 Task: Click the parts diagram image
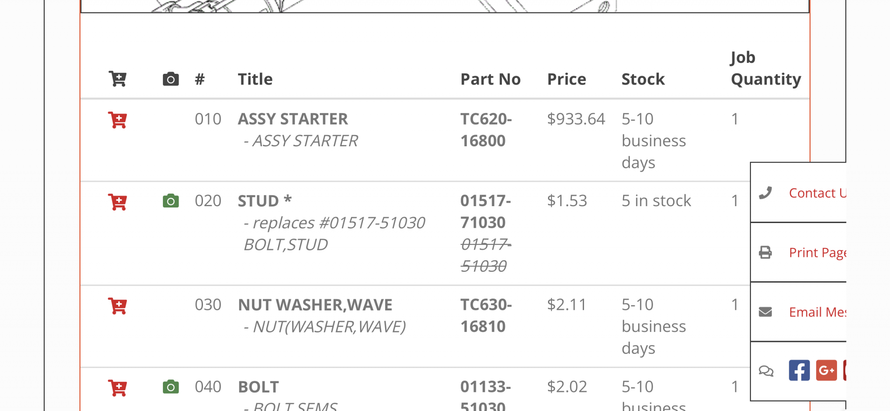[x=445, y=6]
